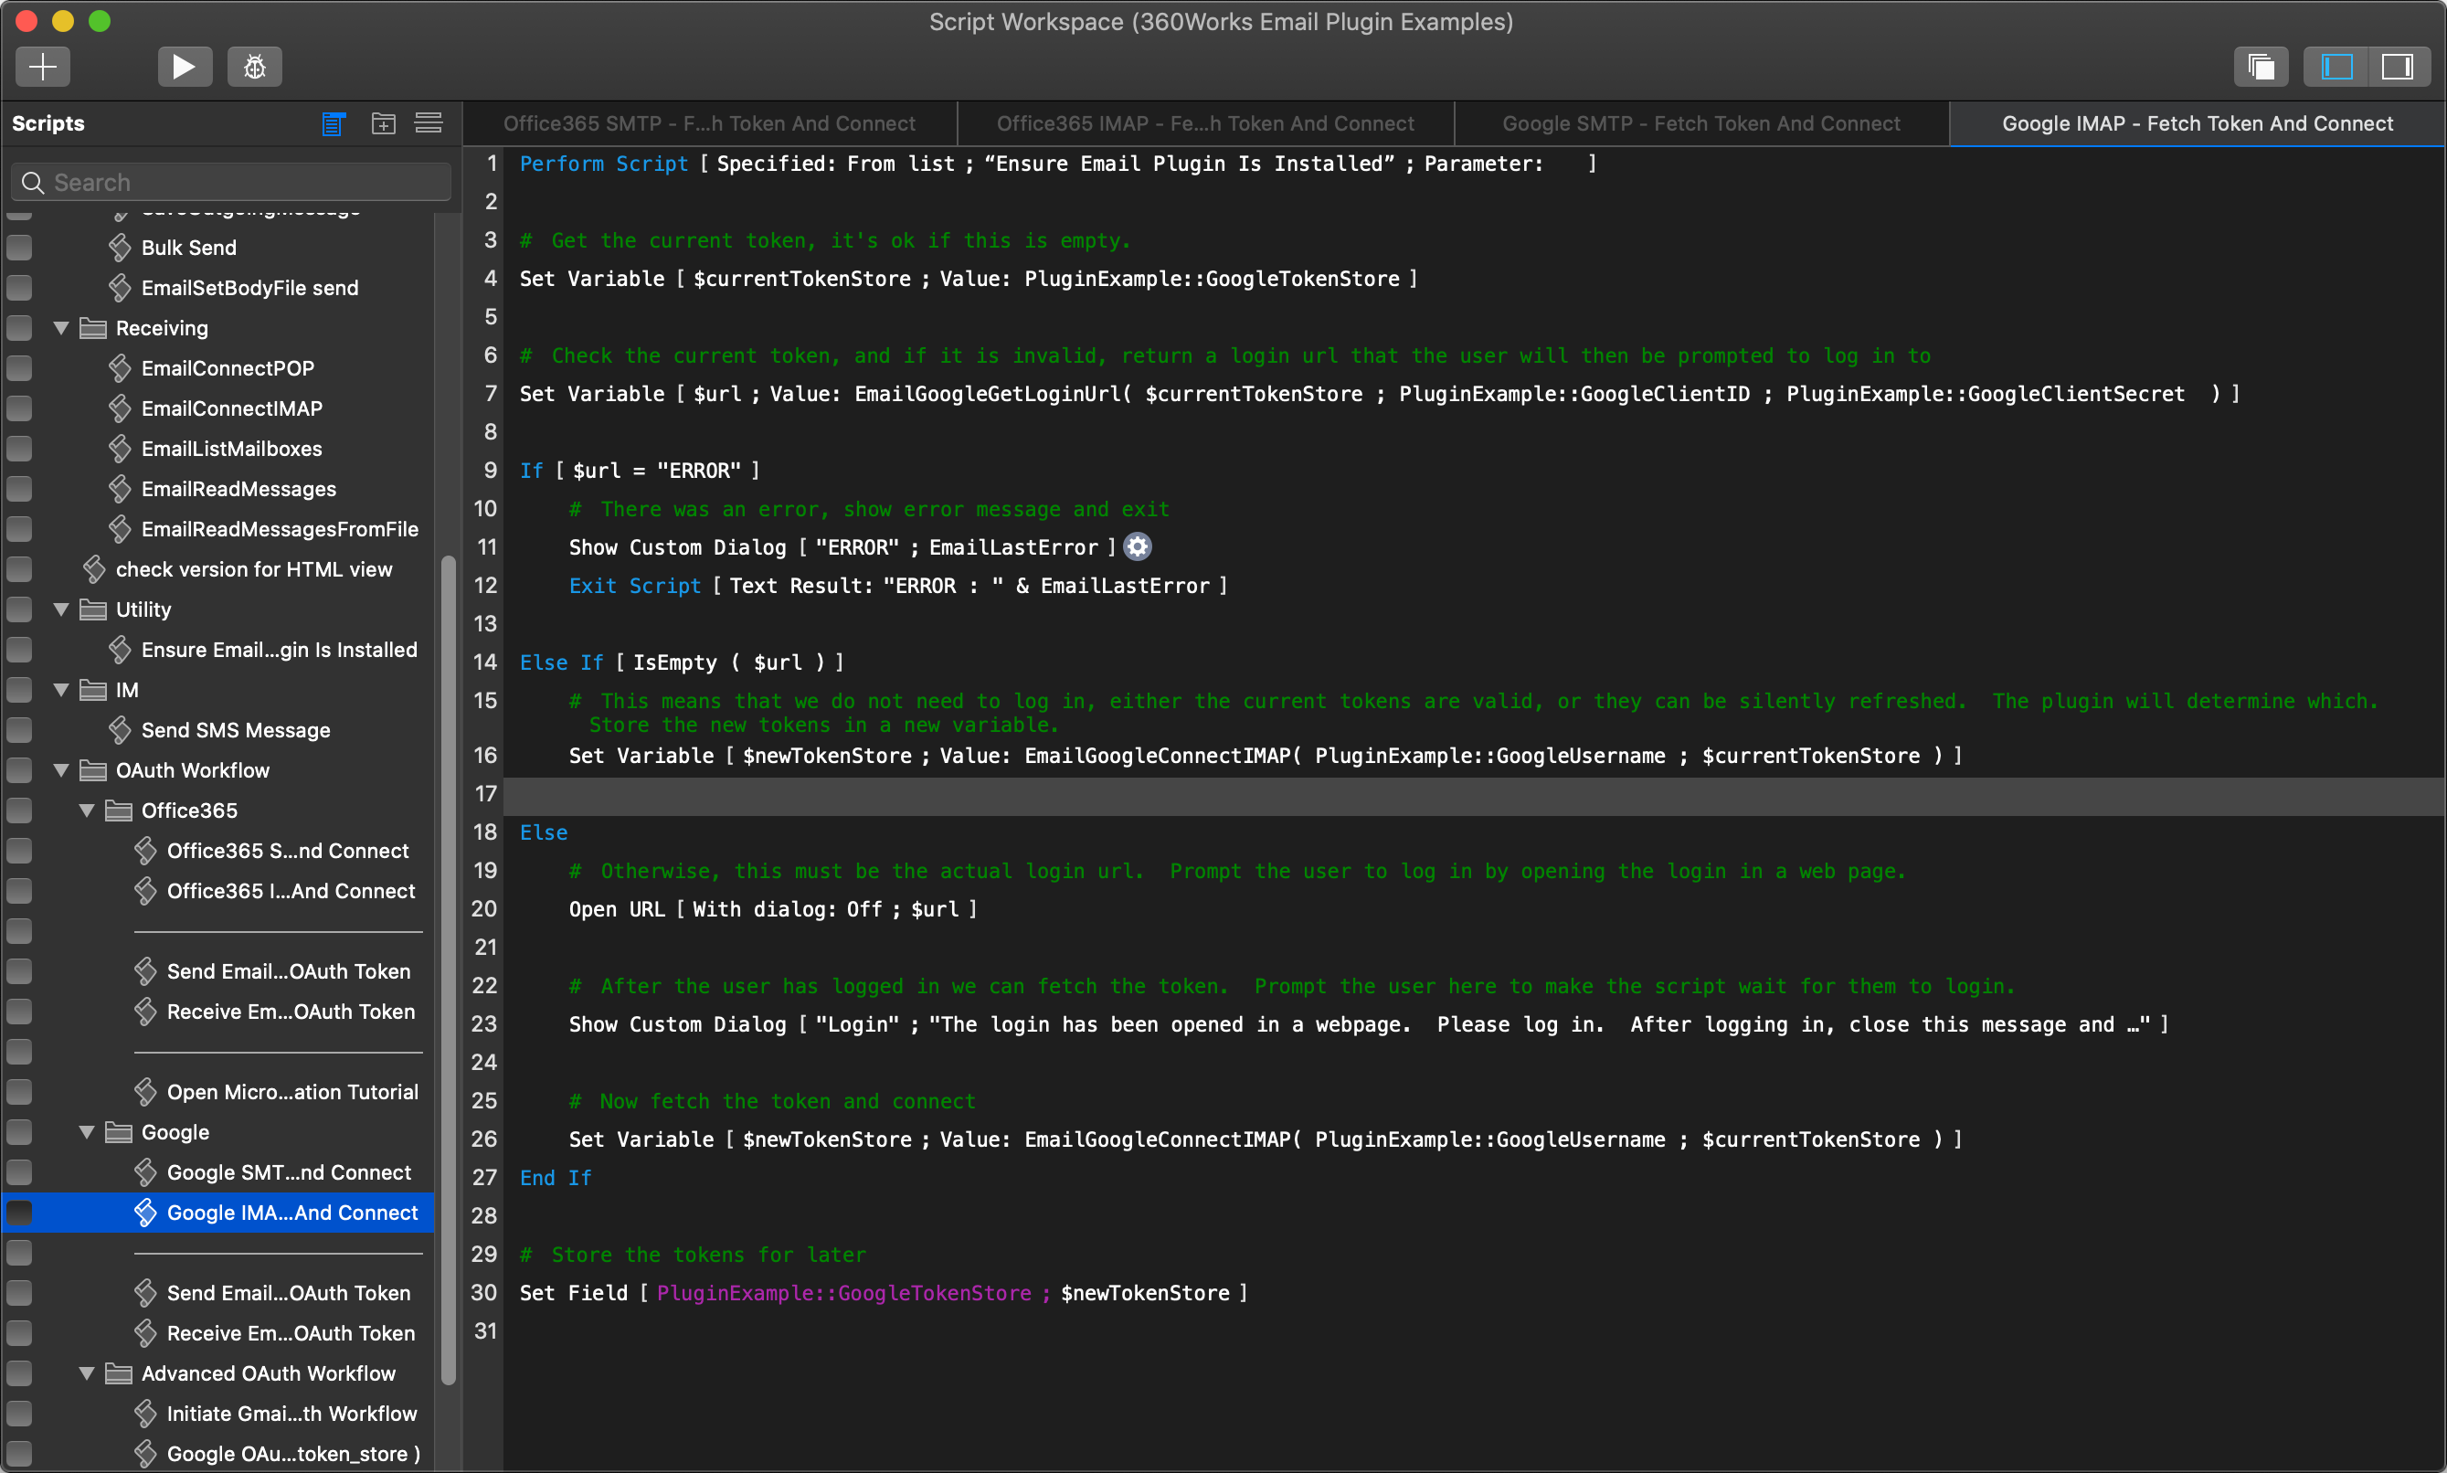The width and height of the screenshot is (2447, 1473).
Task: Toggle the menu checkbox for Office365 S...nd Connect
Action: click(20, 851)
